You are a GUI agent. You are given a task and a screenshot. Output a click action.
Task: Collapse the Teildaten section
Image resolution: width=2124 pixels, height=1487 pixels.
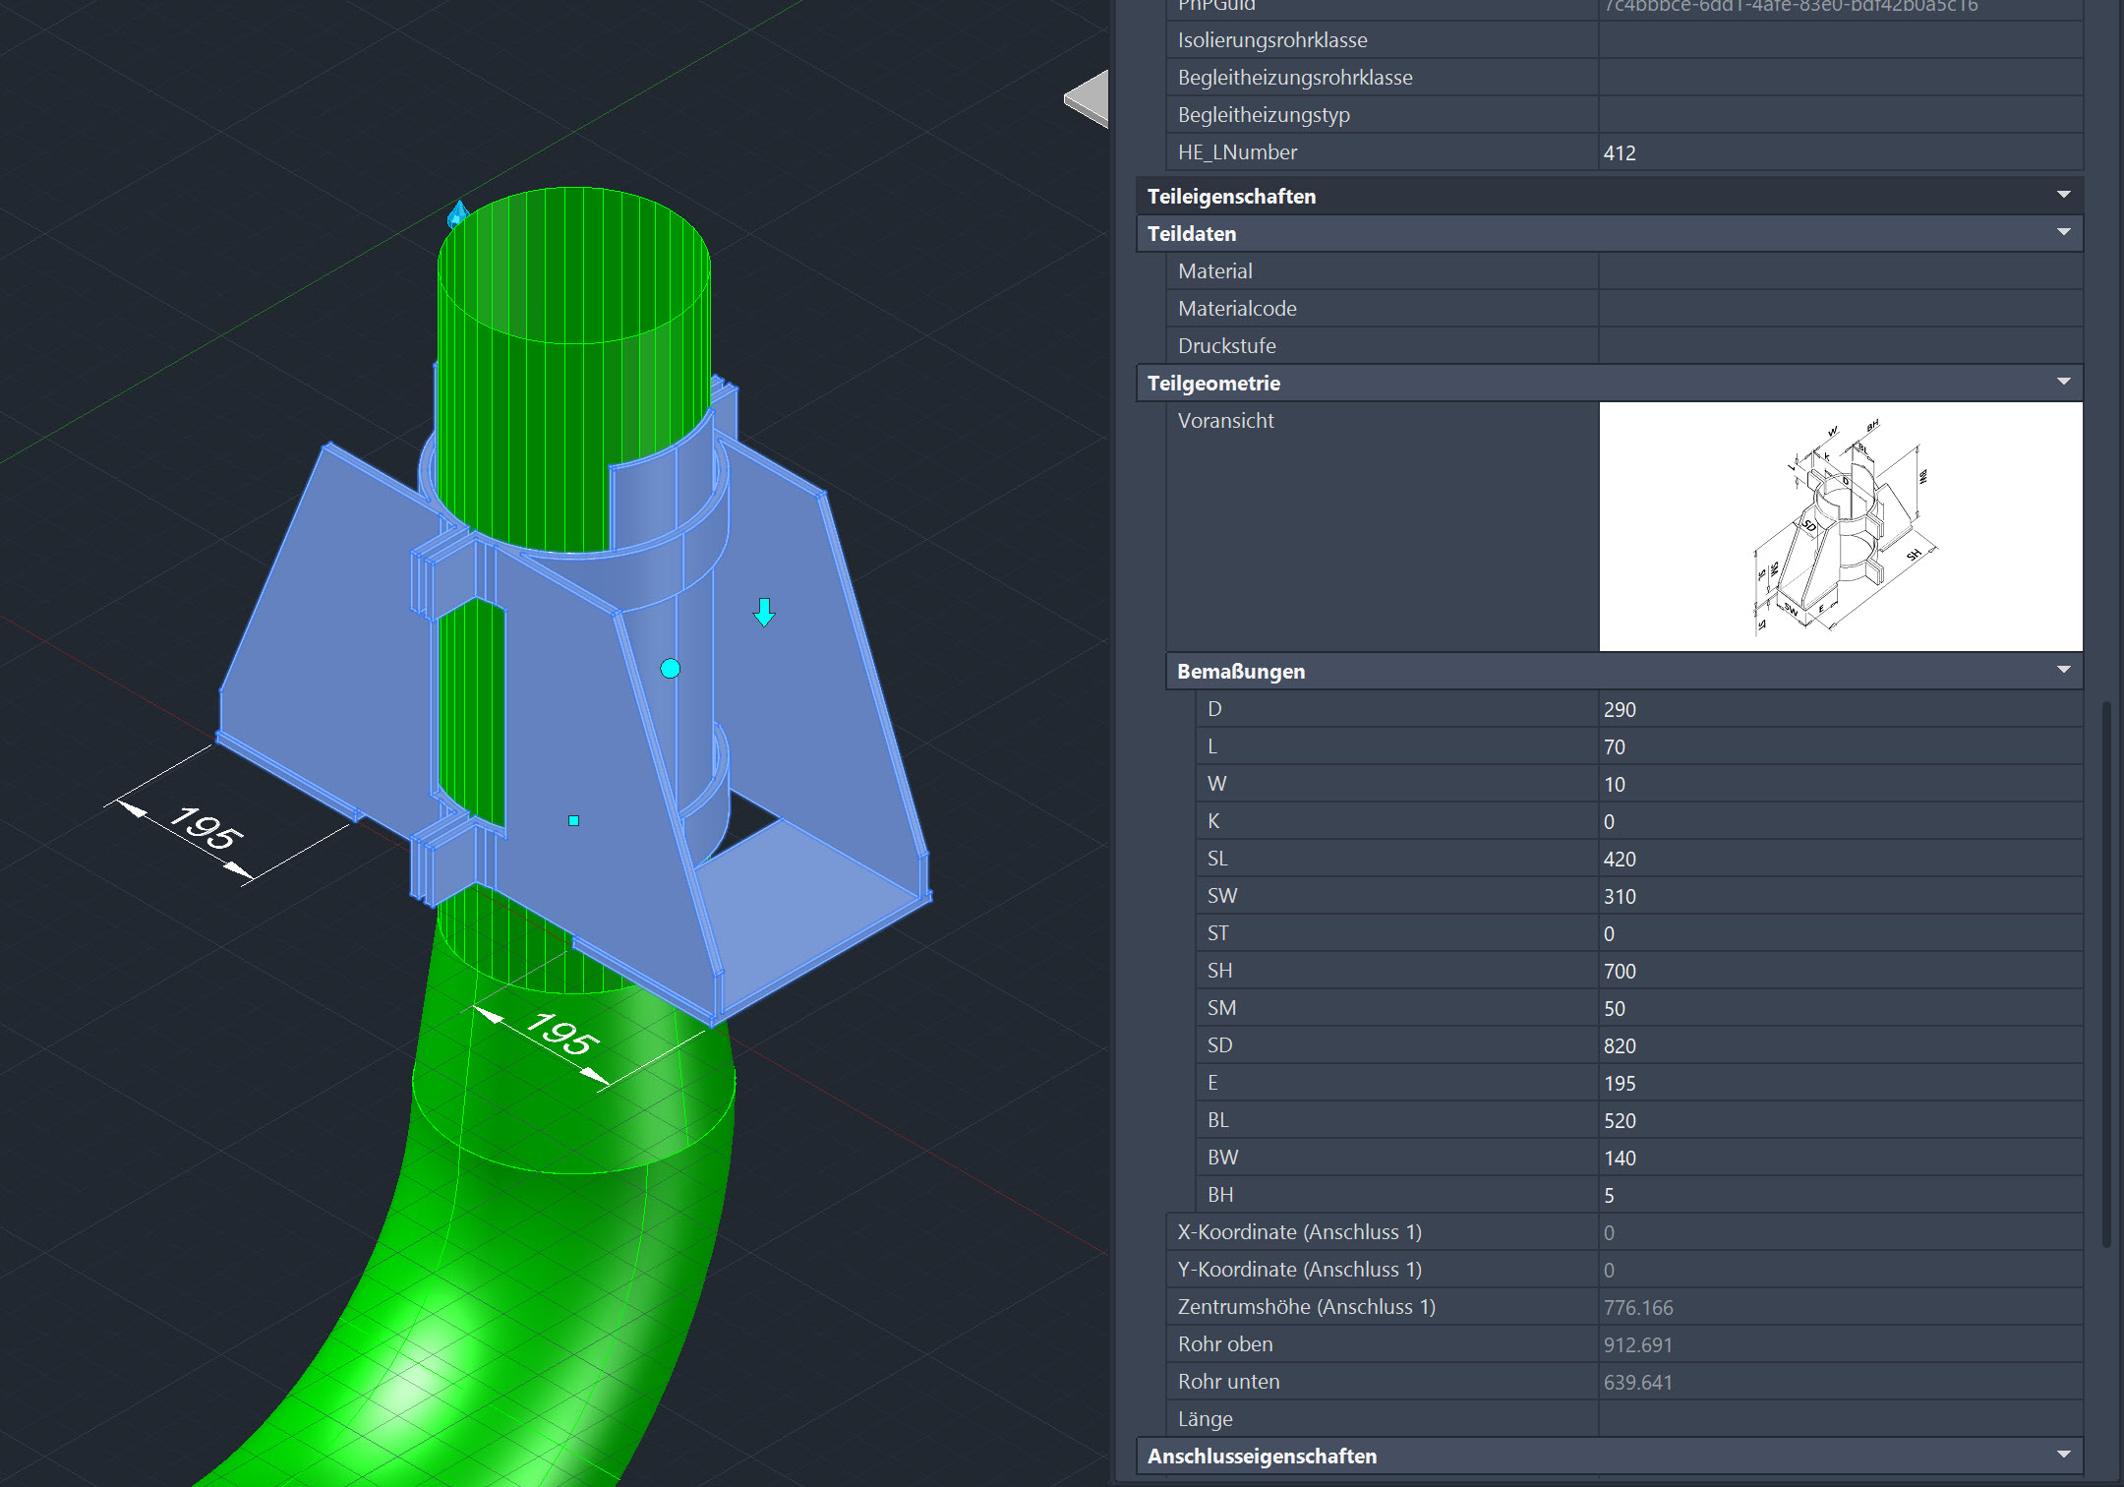[2063, 232]
